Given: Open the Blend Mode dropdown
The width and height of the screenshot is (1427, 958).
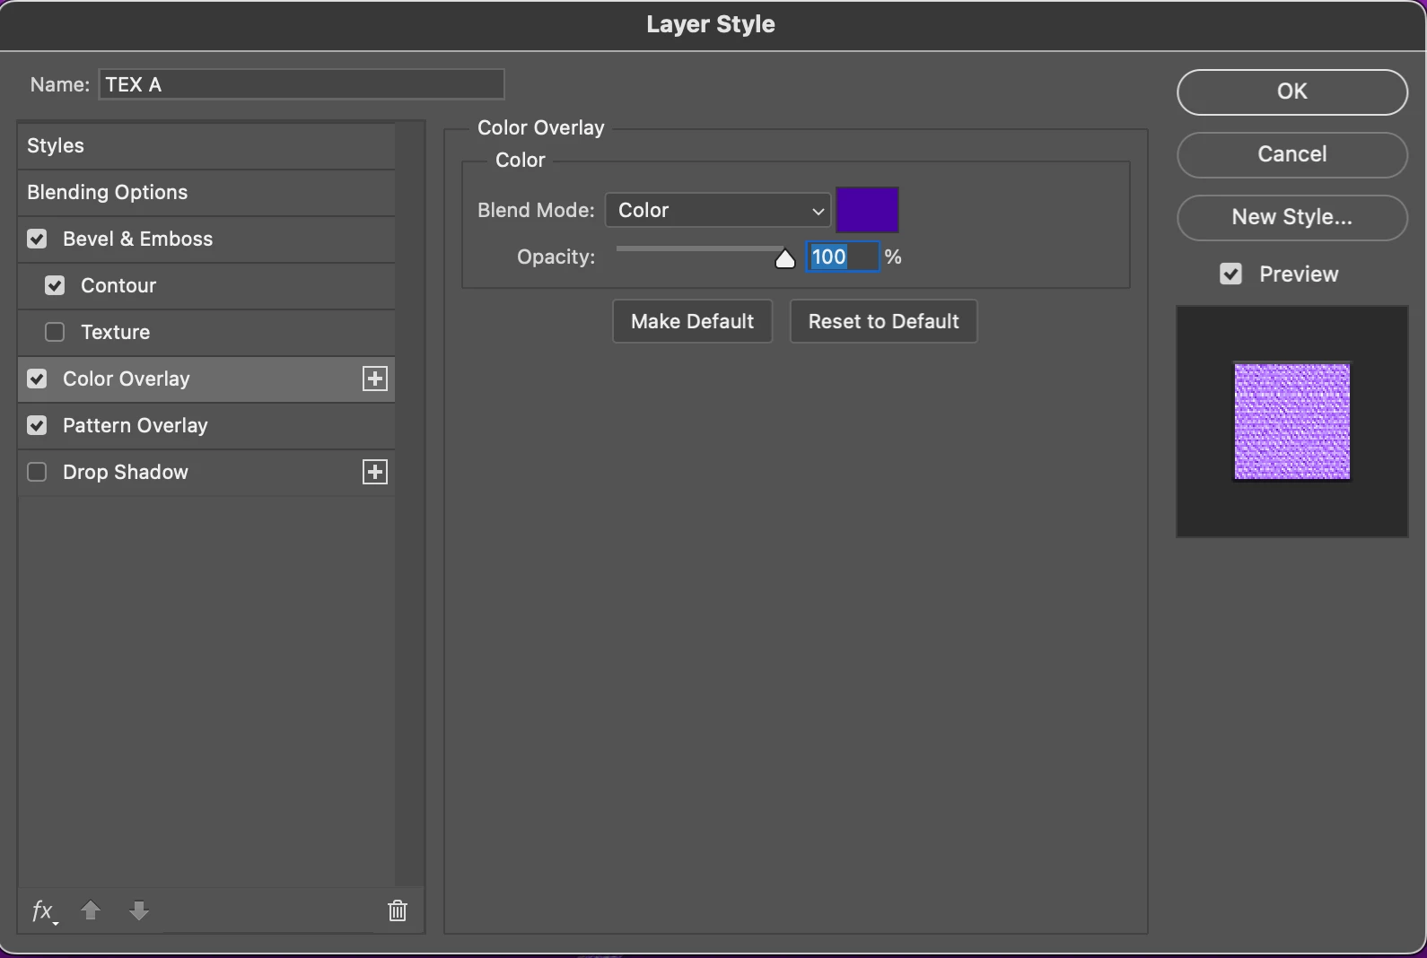Looking at the screenshot, I should (x=718, y=210).
